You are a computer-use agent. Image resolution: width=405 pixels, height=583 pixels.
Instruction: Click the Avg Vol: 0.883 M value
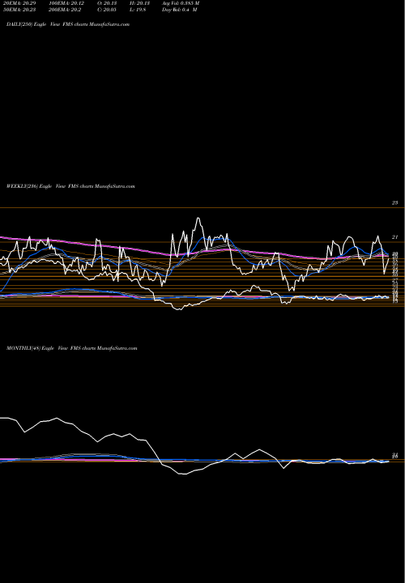[181, 3]
